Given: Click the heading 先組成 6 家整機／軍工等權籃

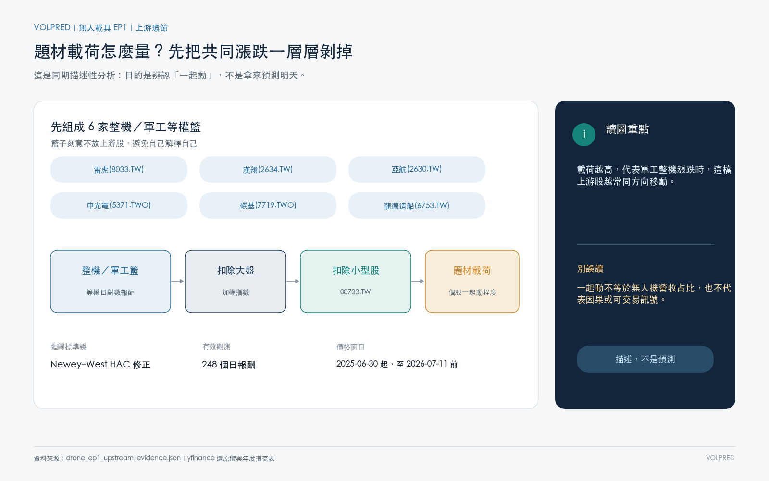Looking at the screenshot, I should click(x=126, y=127).
